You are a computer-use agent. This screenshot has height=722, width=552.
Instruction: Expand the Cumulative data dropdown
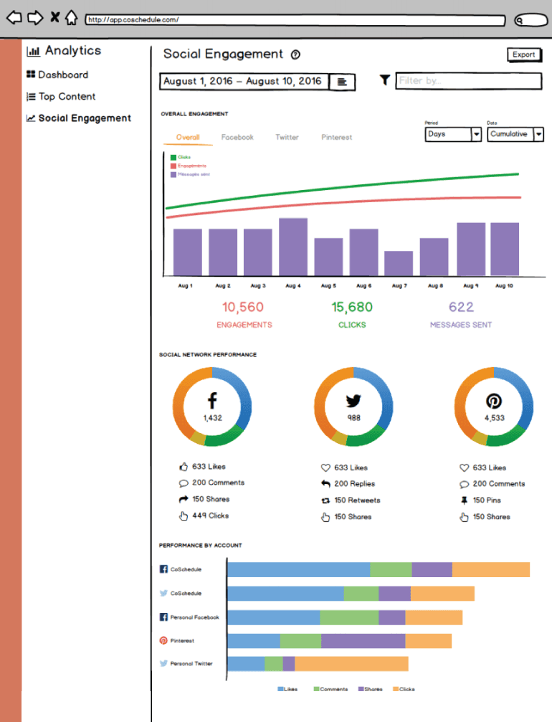coord(538,134)
